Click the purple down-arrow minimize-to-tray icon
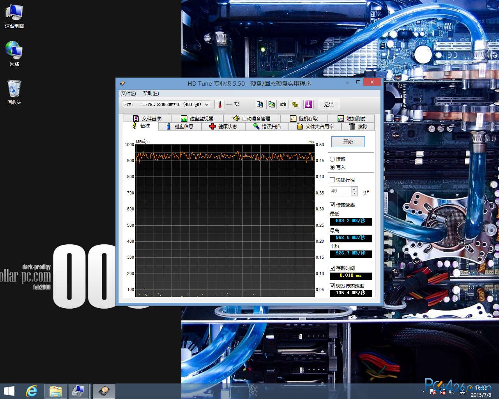 (308, 104)
